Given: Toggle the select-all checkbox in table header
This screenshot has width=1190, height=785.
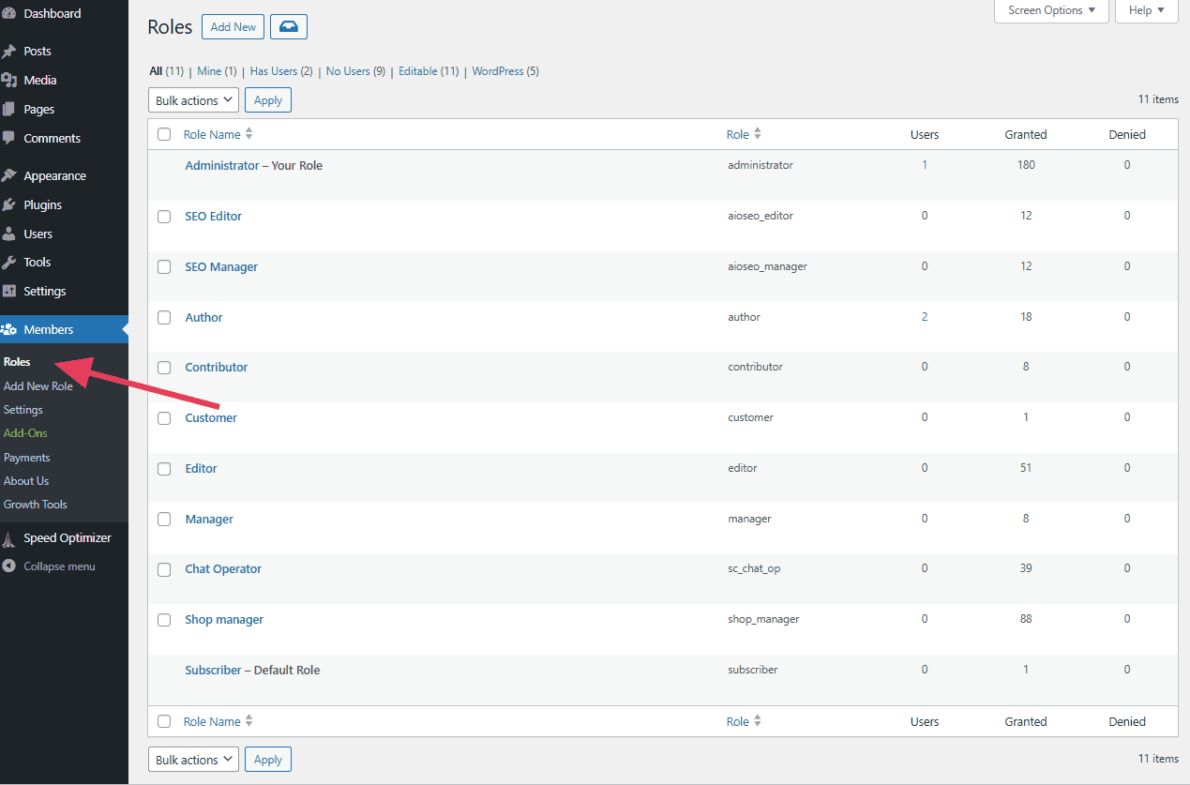Looking at the screenshot, I should pos(164,134).
